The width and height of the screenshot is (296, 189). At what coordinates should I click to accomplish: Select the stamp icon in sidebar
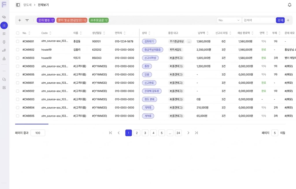tap(4, 59)
